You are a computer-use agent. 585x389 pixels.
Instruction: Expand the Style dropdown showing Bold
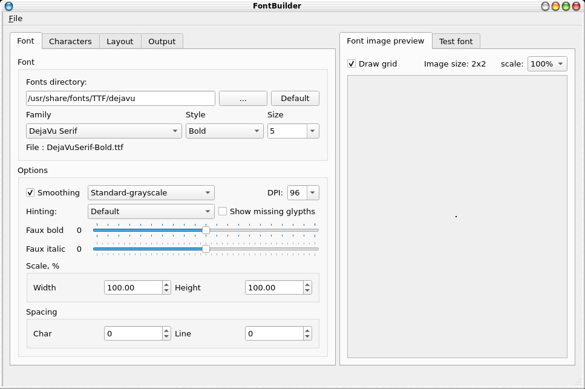224,131
